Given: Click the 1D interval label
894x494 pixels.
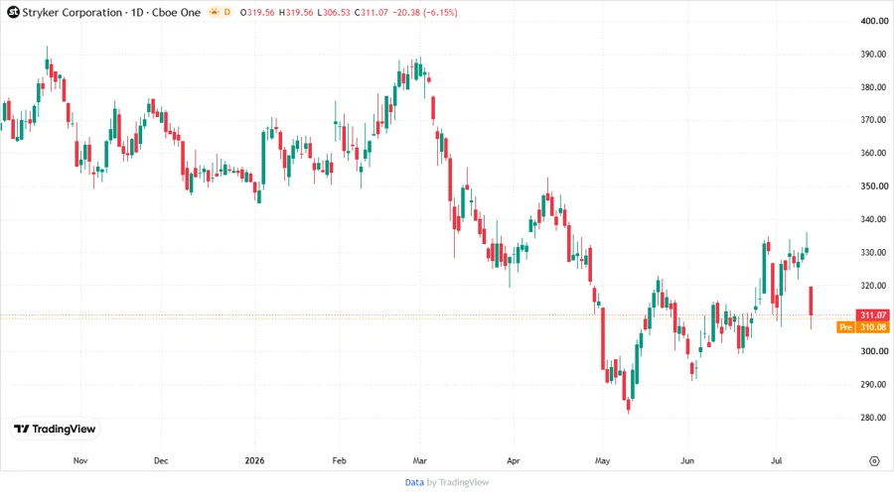Looking at the screenshot, I should tap(137, 12).
